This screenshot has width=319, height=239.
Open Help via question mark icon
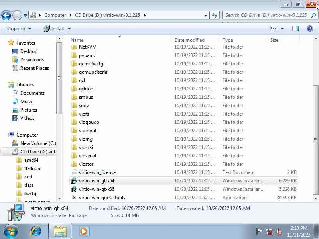pos(309,29)
